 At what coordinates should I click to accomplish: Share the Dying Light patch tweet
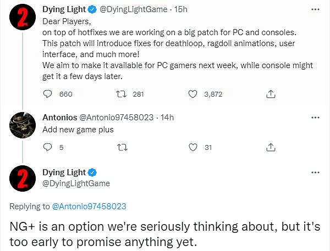pos(270,94)
